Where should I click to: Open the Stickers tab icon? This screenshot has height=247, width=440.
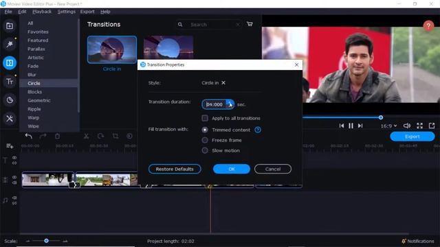click(x=10, y=100)
